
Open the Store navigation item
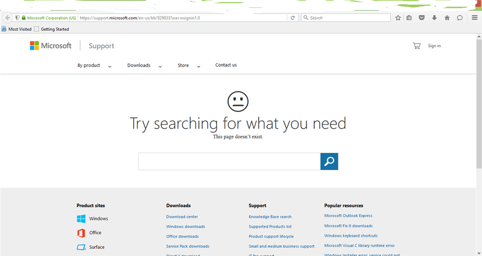183,65
